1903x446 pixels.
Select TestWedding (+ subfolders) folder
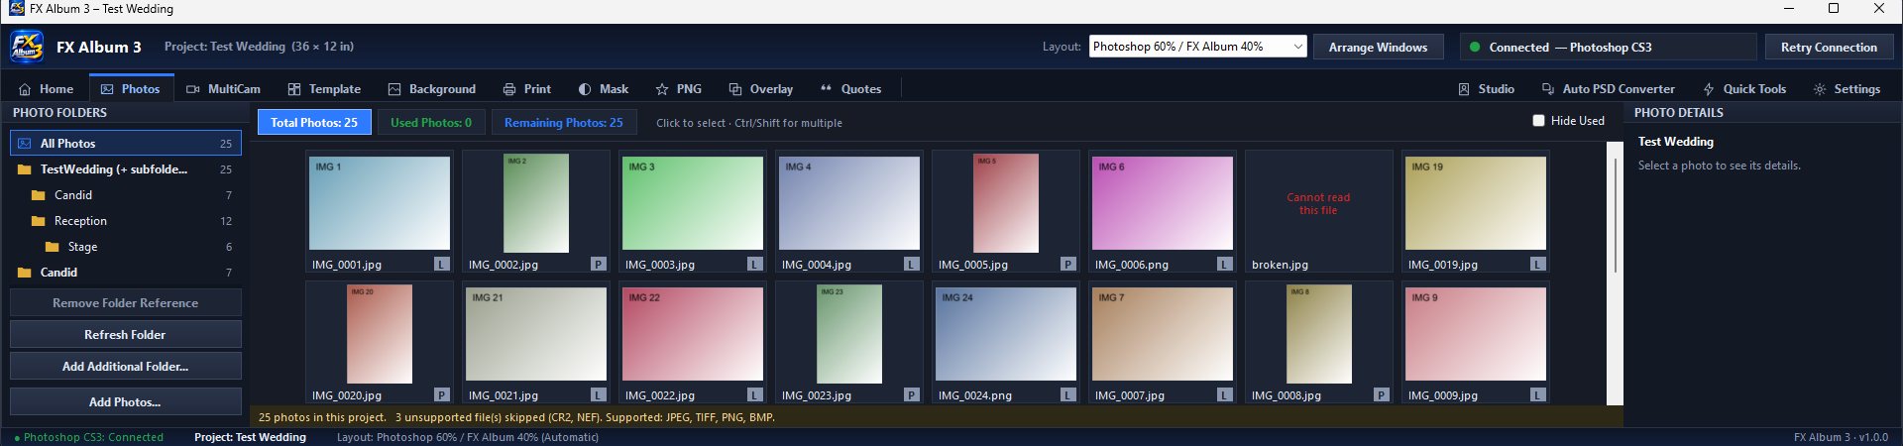tap(126, 169)
